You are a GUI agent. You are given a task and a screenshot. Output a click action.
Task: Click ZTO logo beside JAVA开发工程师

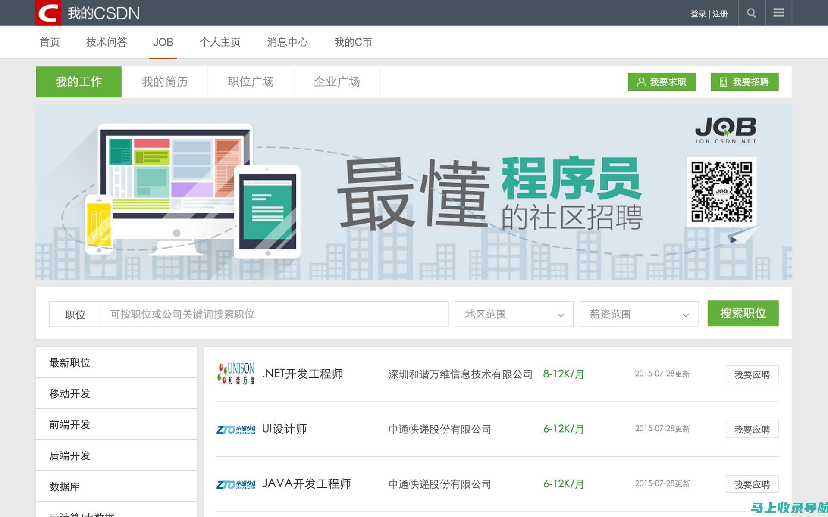236,484
